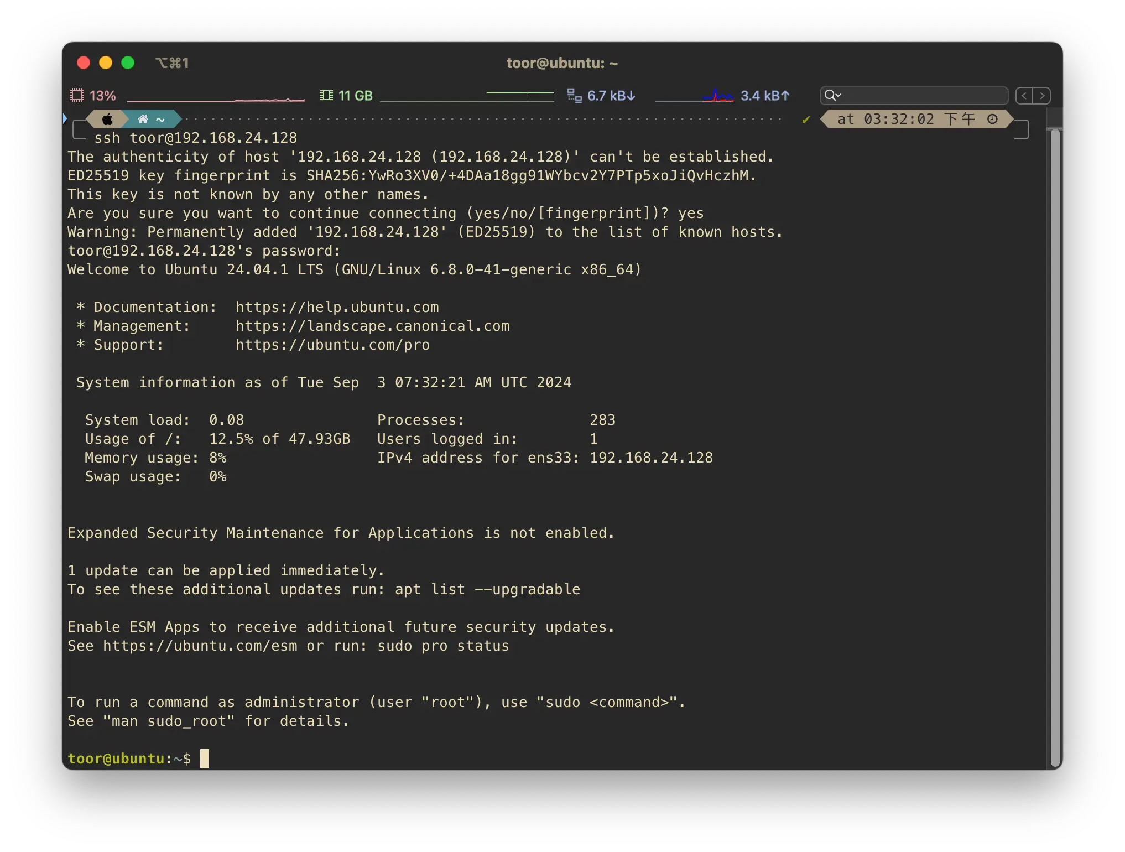Click the Expanded Security Maintenance line
This screenshot has height=852, width=1125.
click(341, 533)
